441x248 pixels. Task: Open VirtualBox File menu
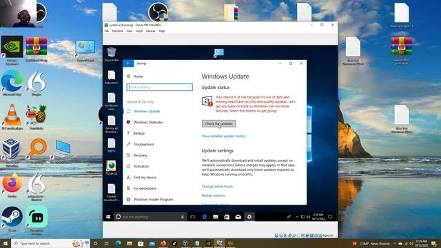click(x=107, y=31)
